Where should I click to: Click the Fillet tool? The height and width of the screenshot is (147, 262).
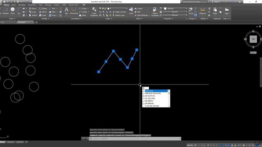[x=52, y=12]
